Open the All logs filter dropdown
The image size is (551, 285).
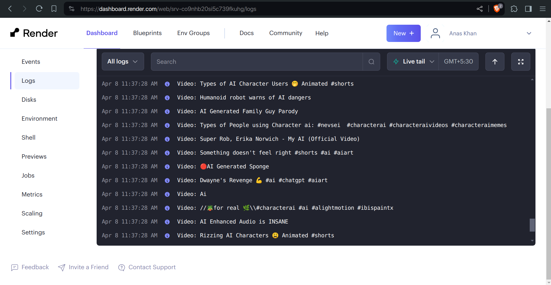pos(123,61)
